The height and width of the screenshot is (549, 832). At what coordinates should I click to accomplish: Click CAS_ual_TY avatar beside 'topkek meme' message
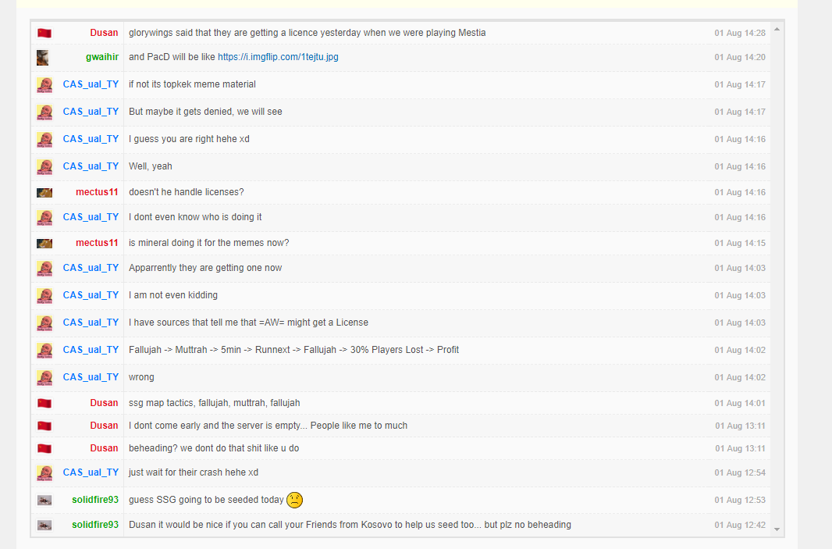[x=44, y=84]
